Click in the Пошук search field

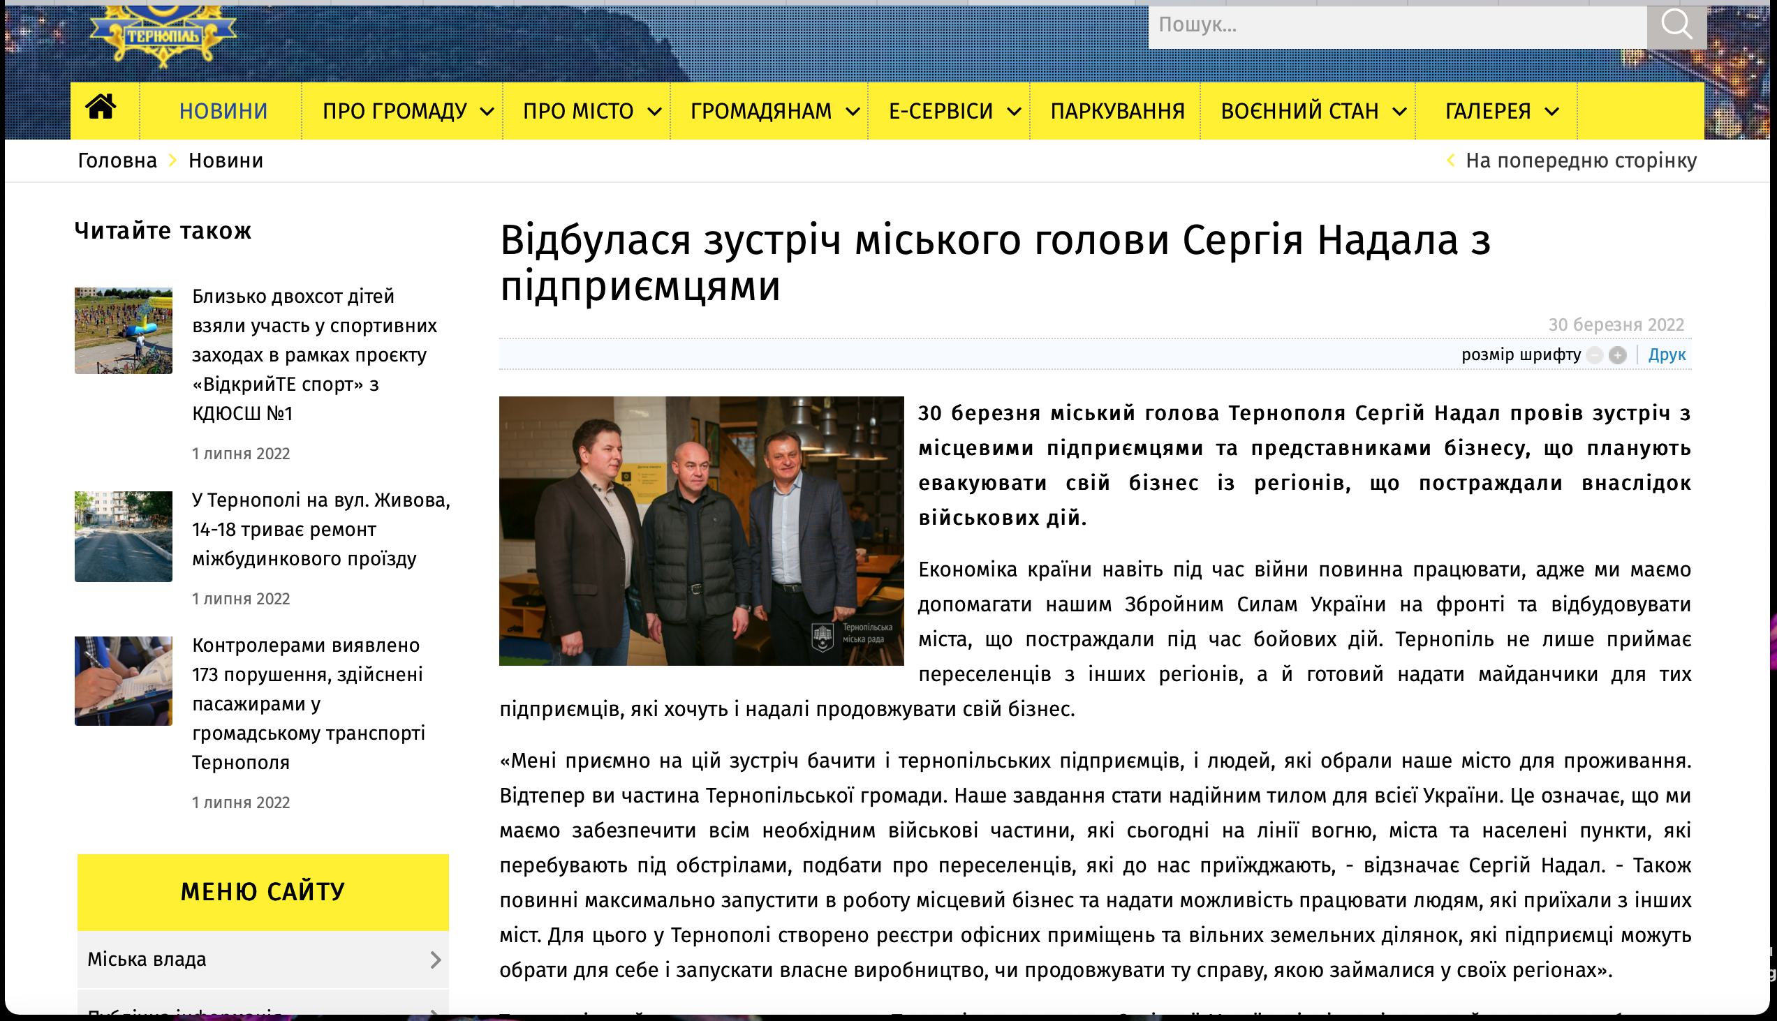point(1396,25)
